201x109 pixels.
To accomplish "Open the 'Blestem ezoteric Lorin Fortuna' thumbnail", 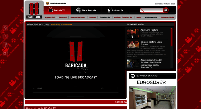I will click(133, 44).
